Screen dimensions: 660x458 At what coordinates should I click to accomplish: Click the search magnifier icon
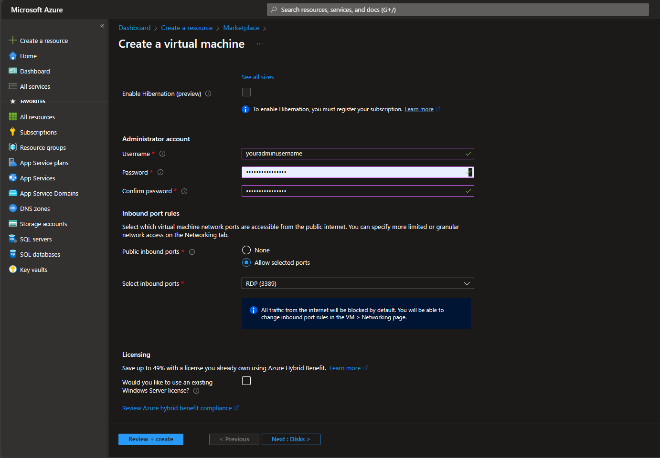click(x=274, y=10)
